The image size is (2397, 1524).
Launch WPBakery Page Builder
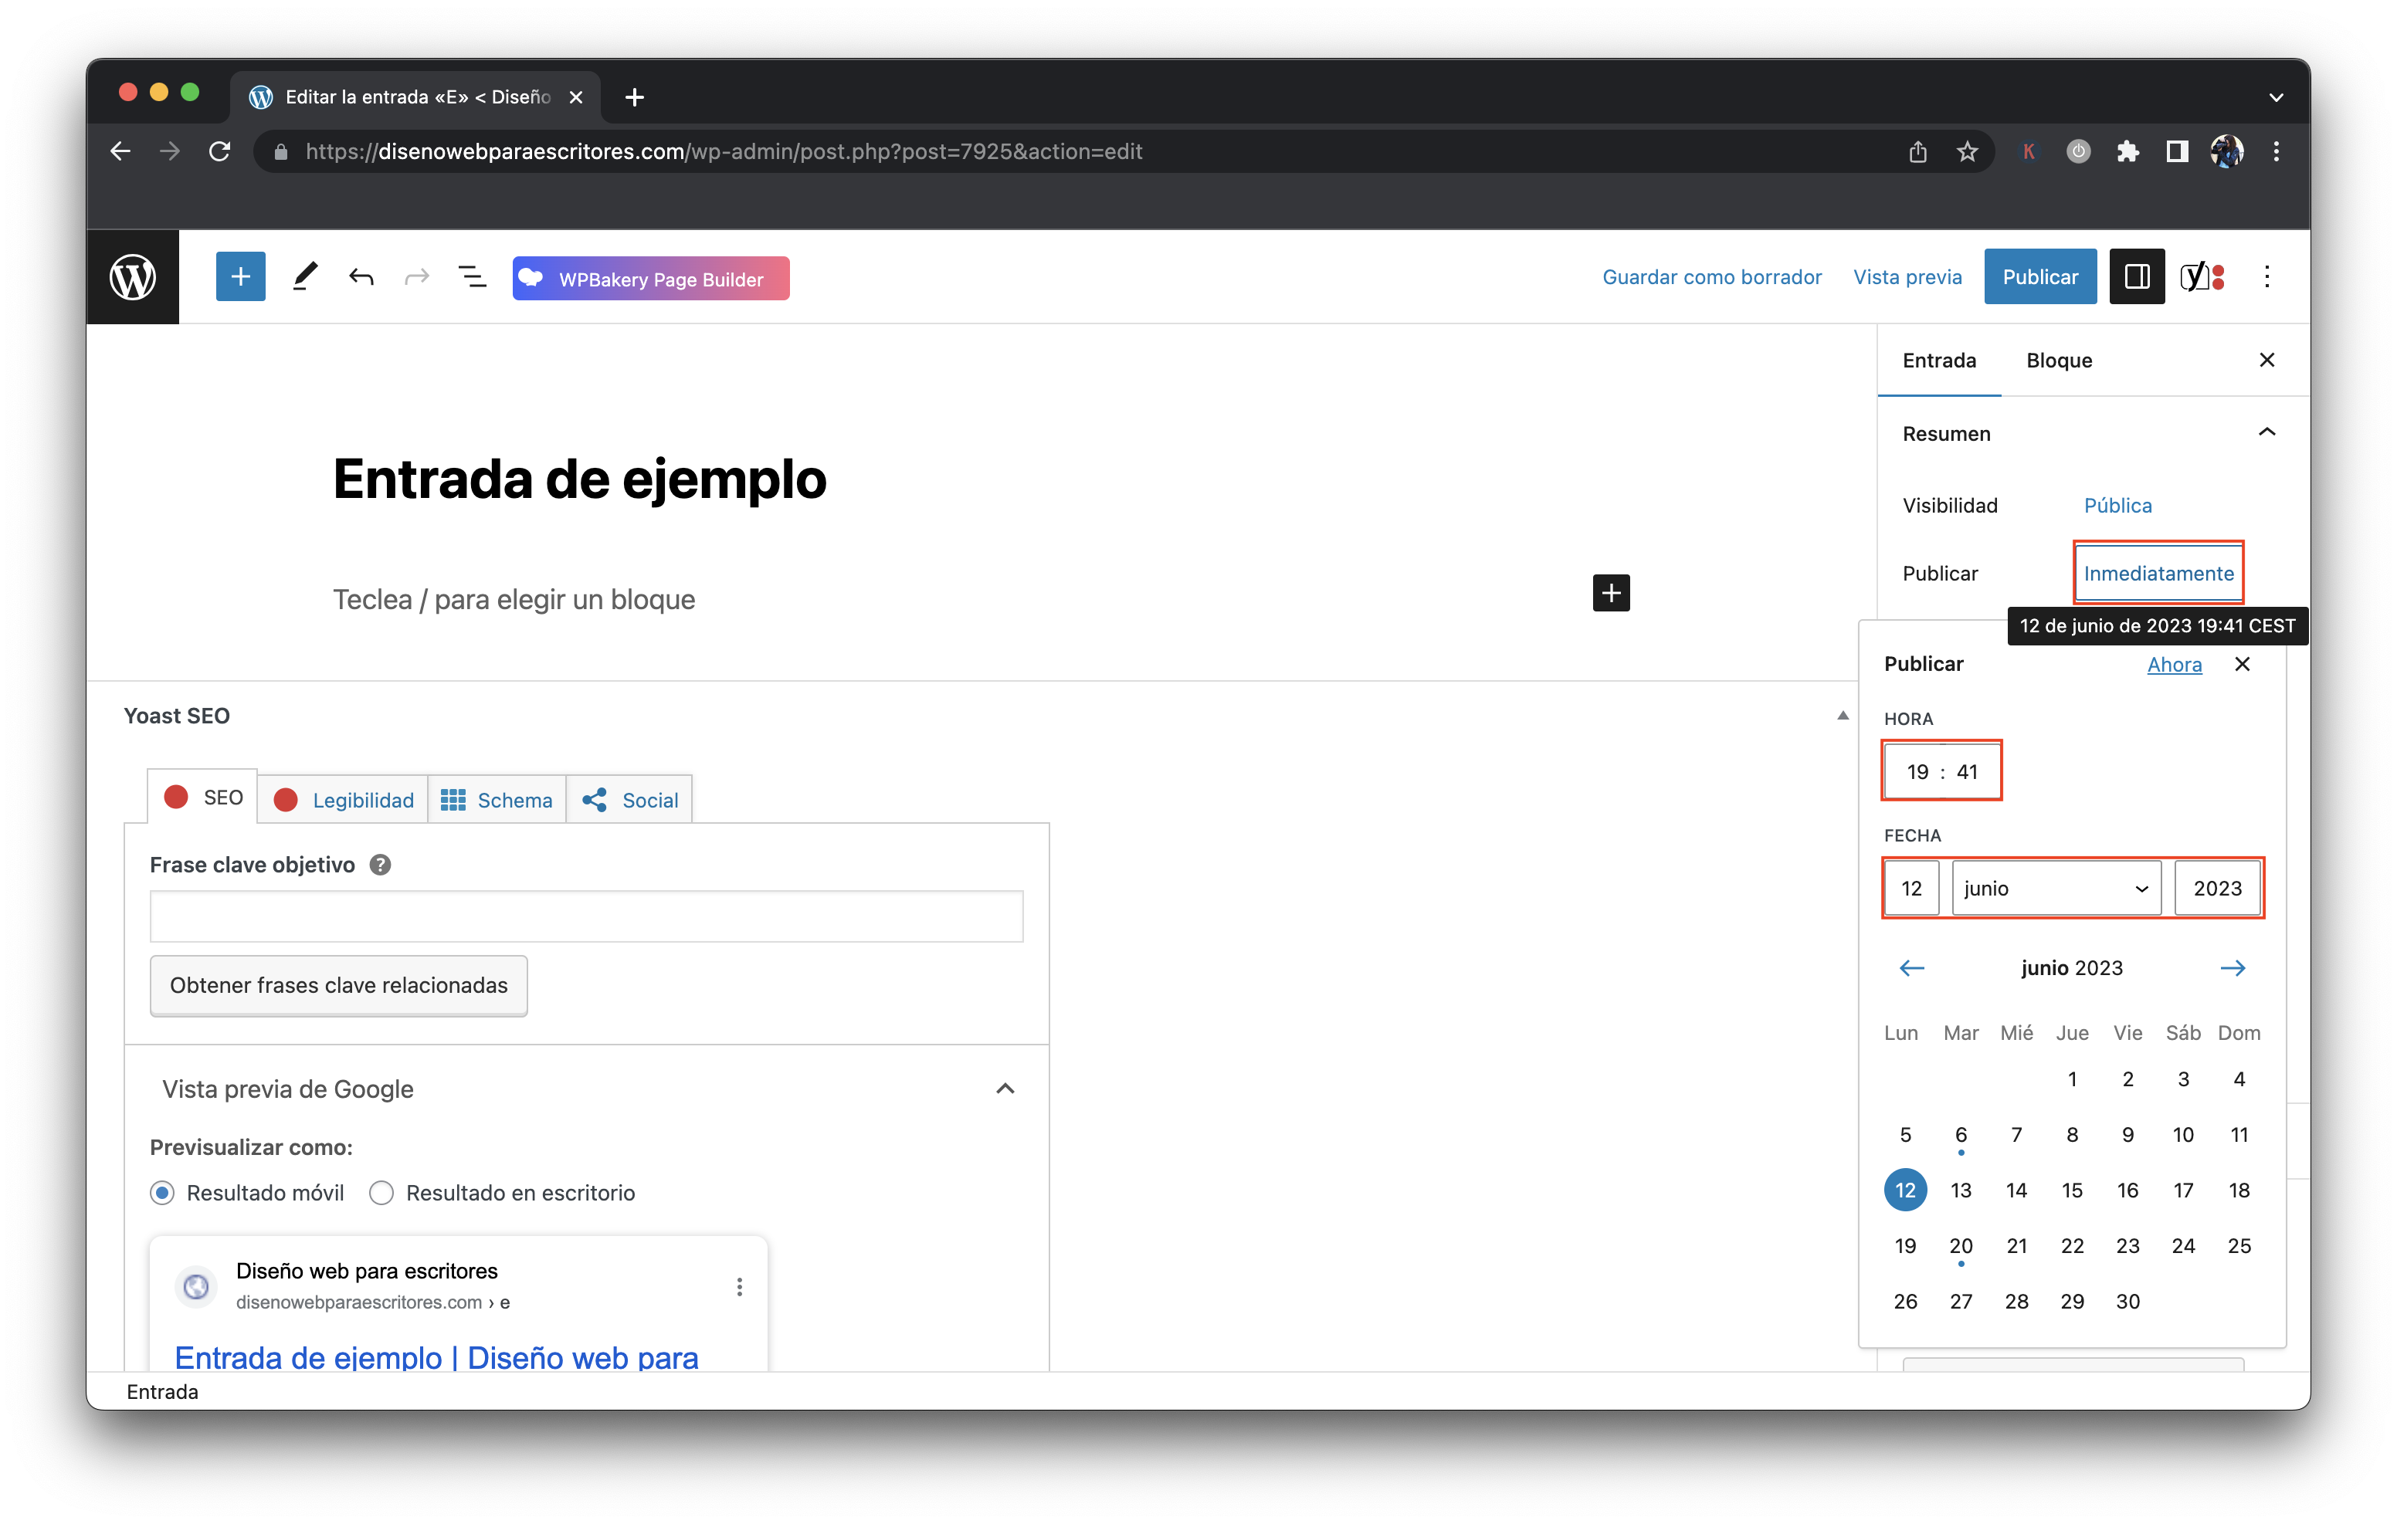click(x=650, y=279)
